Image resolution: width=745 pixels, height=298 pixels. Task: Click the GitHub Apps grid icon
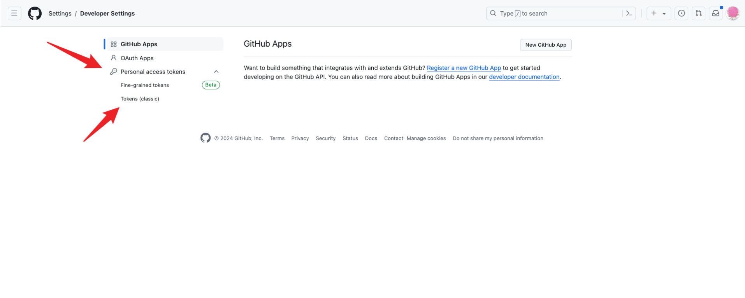[x=114, y=44]
